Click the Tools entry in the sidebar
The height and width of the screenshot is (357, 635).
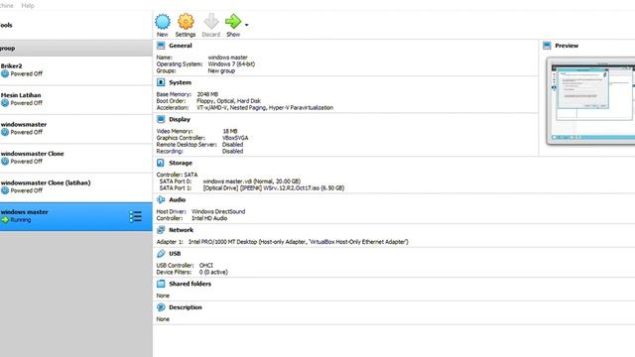(x=76, y=25)
